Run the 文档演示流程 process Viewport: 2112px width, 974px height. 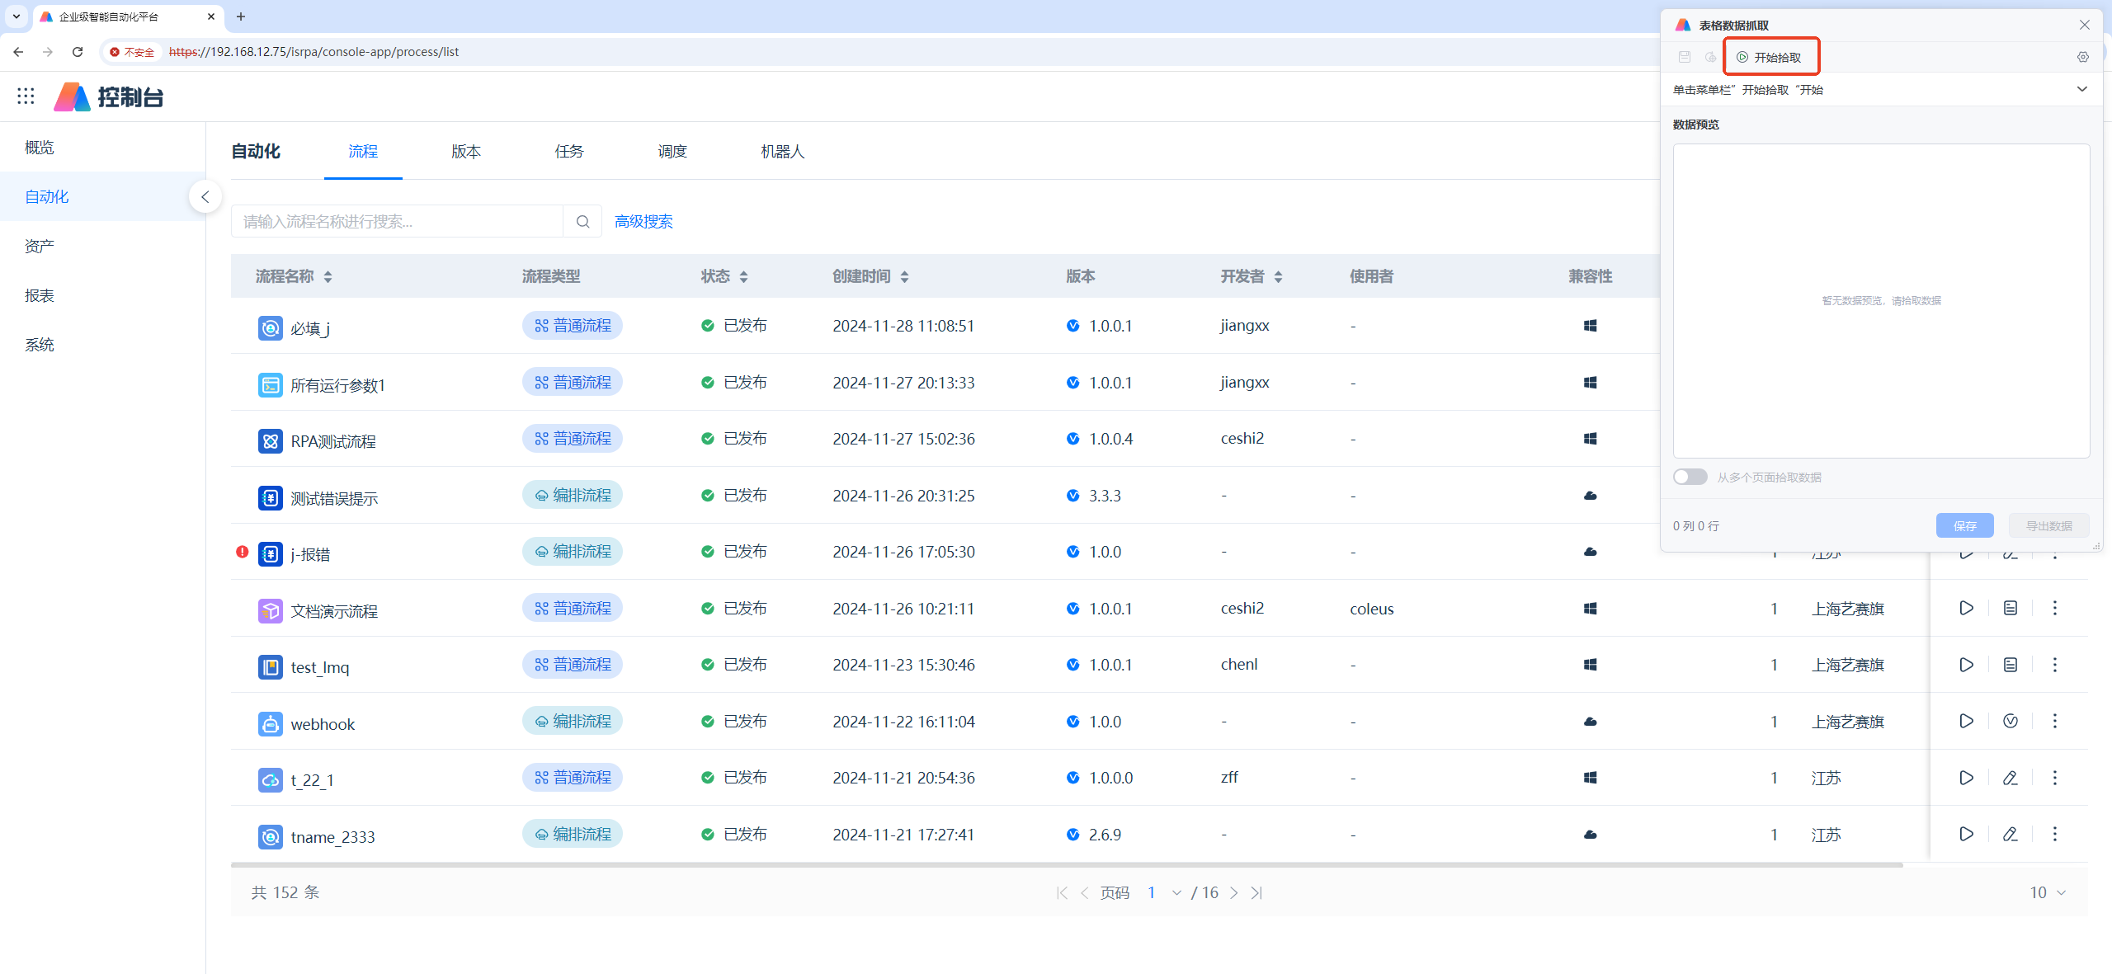(1967, 609)
